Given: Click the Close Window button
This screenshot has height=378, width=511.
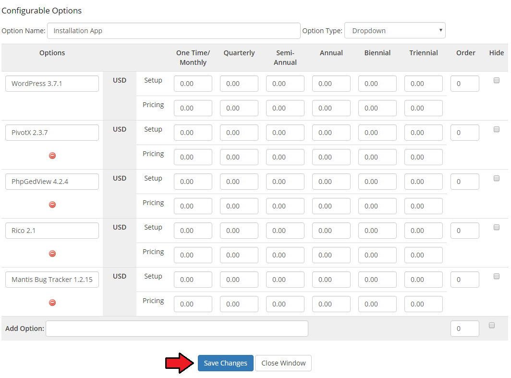Looking at the screenshot, I should pyautogui.click(x=283, y=363).
